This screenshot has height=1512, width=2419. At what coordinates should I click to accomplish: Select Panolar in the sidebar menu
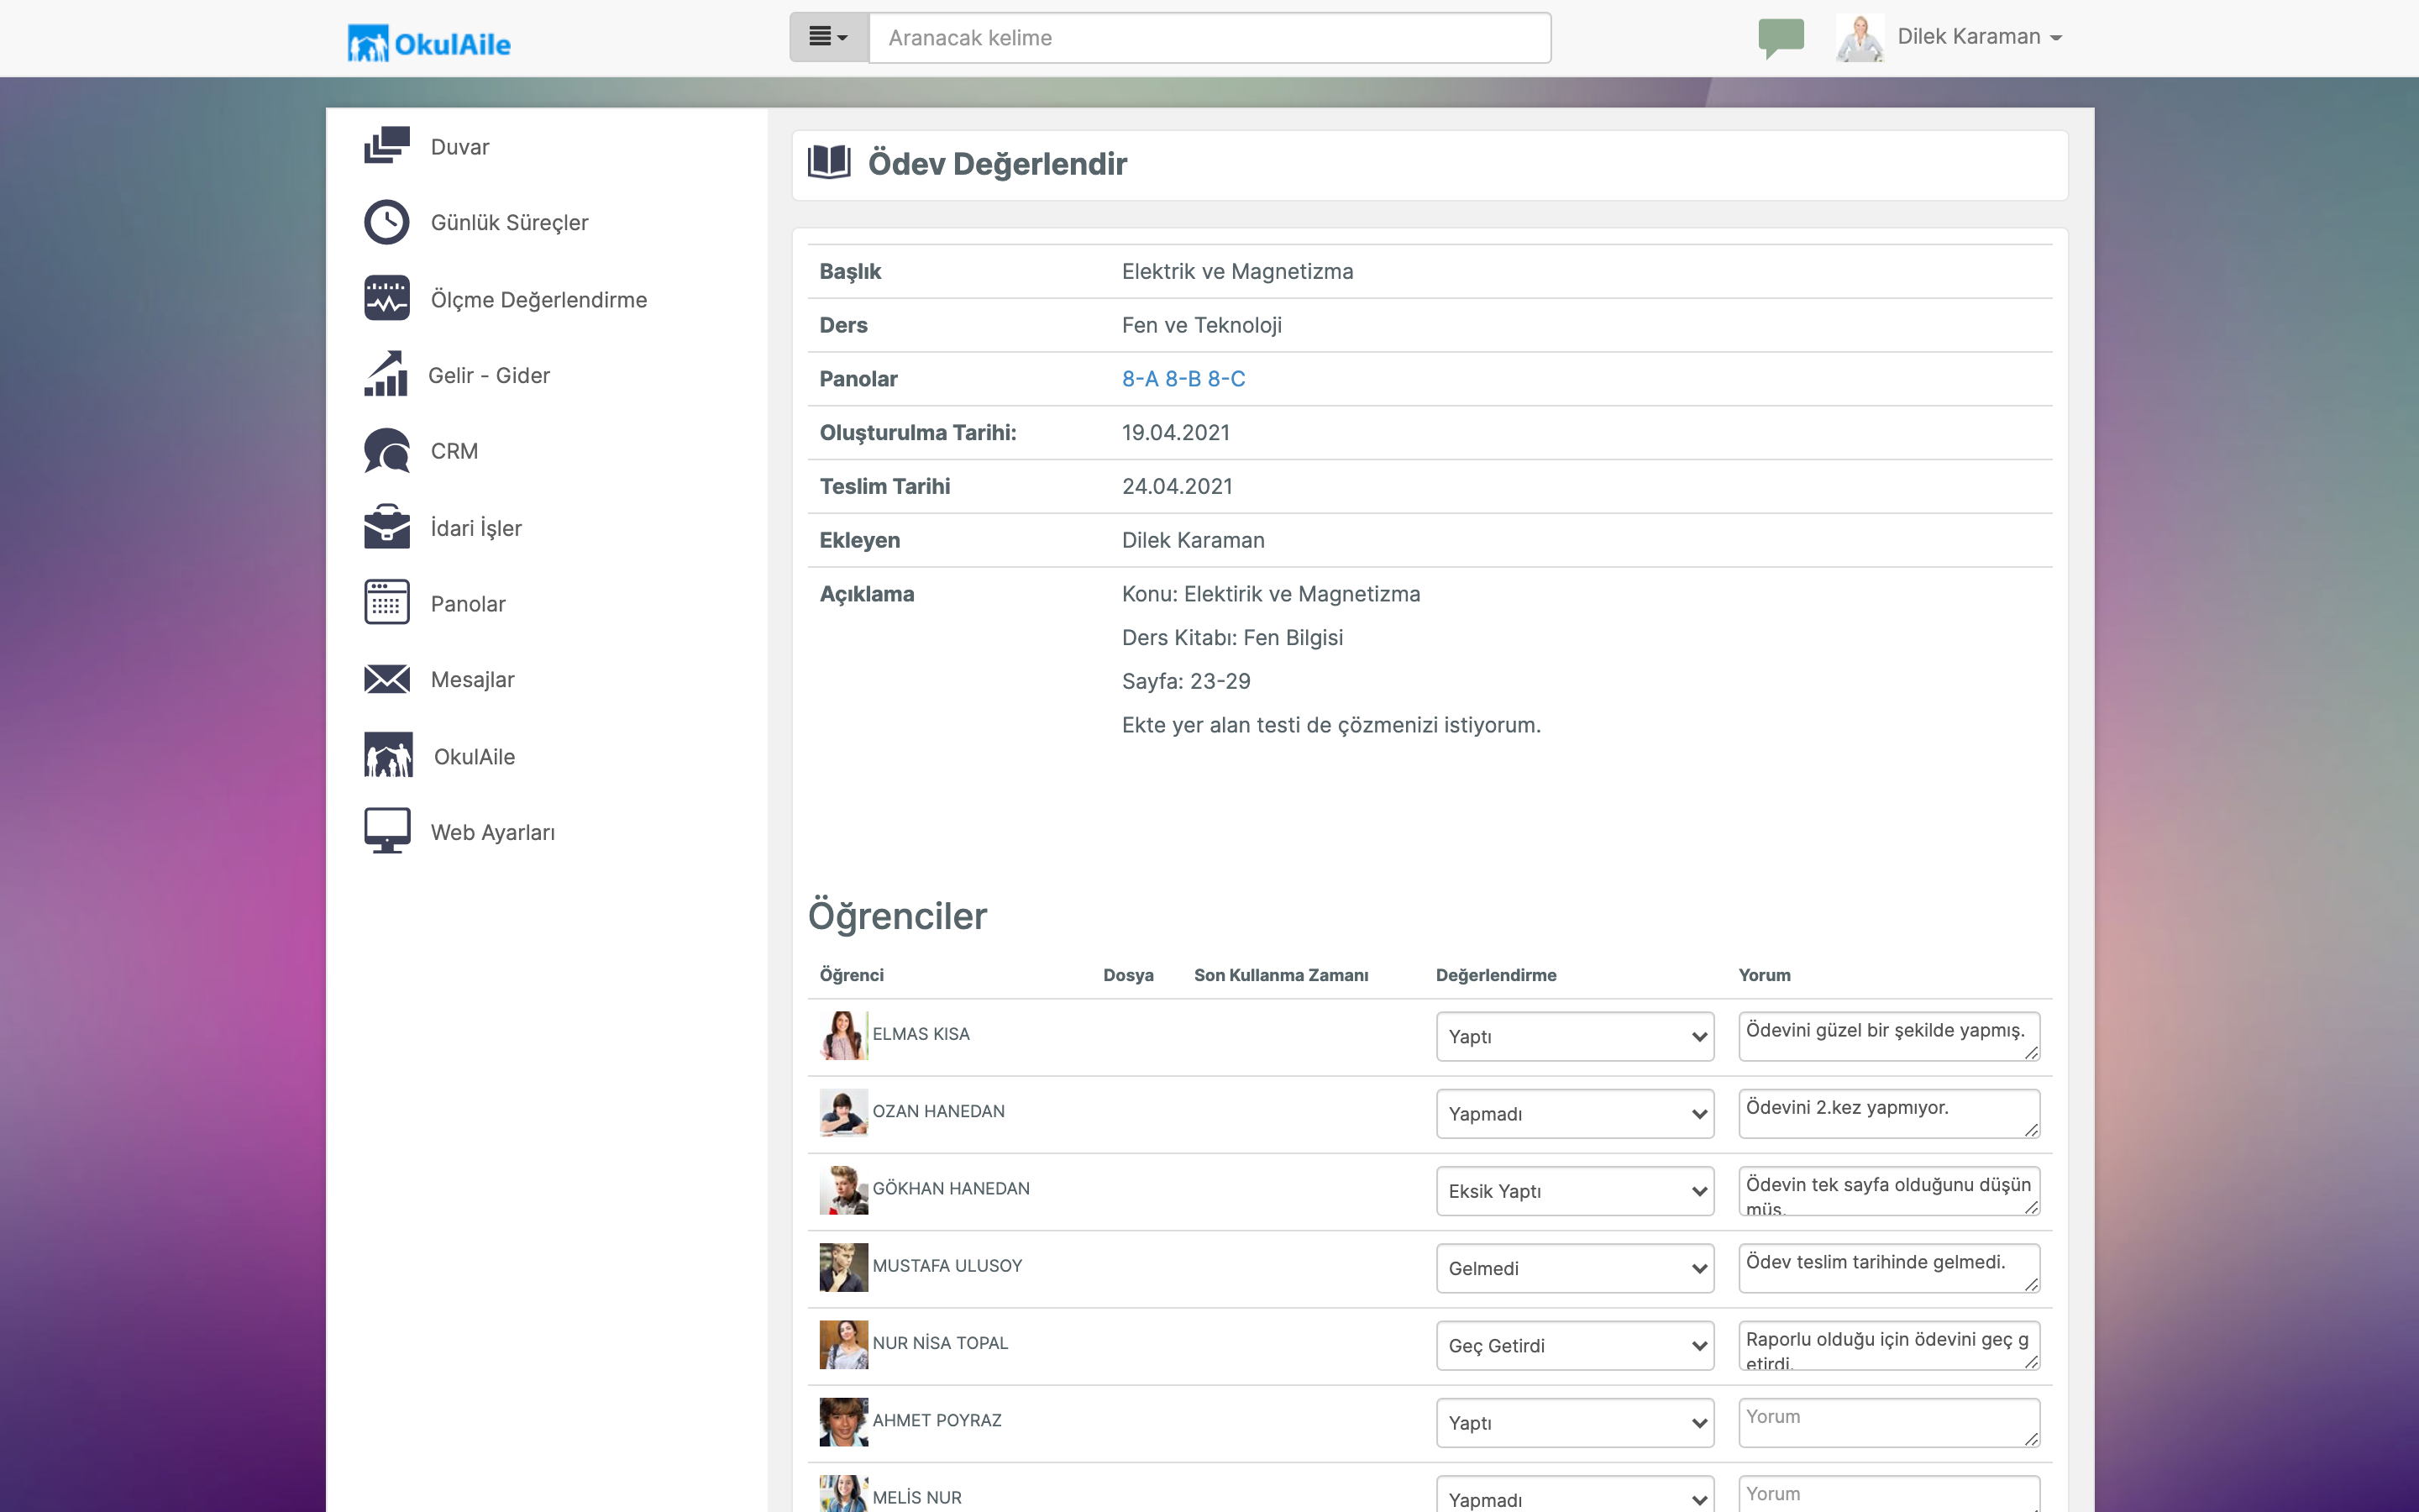[468, 604]
